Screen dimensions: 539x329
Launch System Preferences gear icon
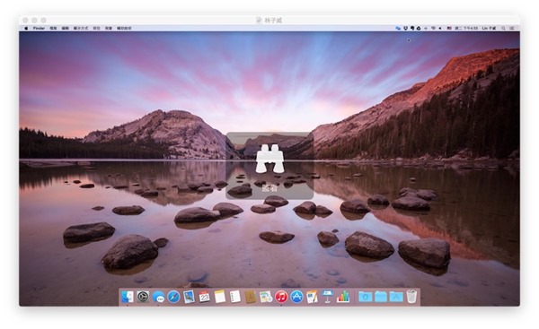[143, 297]
